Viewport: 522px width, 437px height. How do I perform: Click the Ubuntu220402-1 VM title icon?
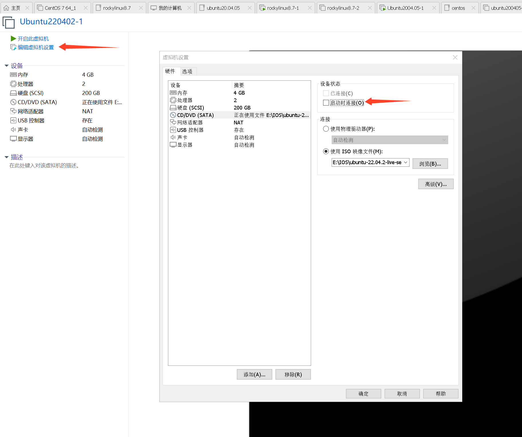[9, 22]
